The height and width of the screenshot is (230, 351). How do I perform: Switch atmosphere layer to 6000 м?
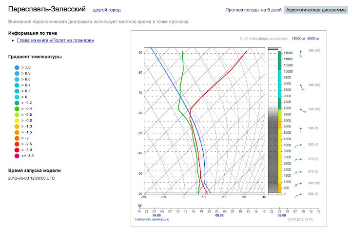click(x=313, y=39)
